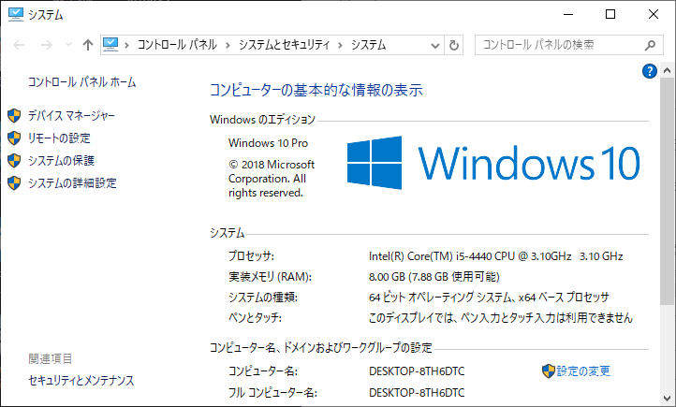Click the search magnifier icon

[650, 45]
